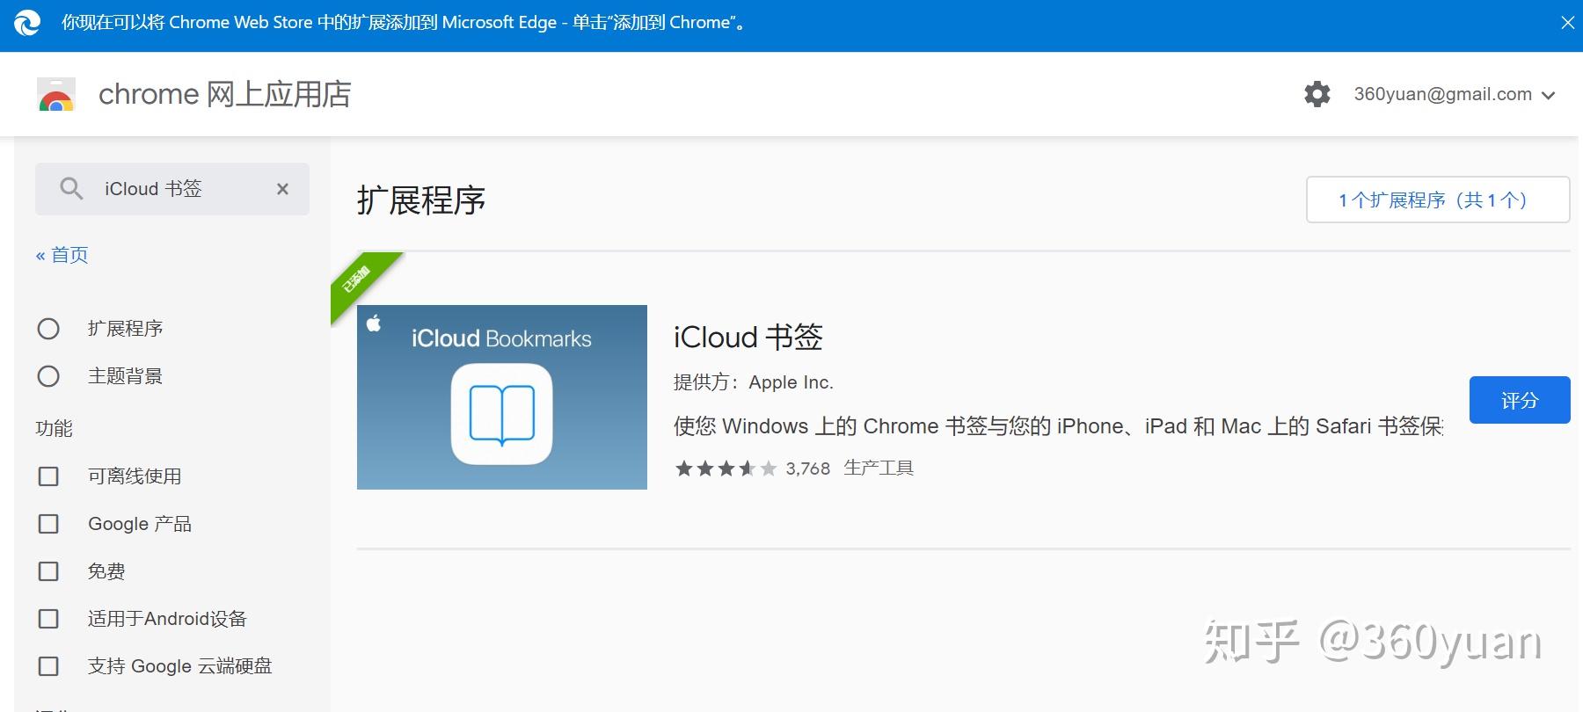Click the blue 评分 button
This screenshot has width=1583, height=712.
pos(1520,400)
